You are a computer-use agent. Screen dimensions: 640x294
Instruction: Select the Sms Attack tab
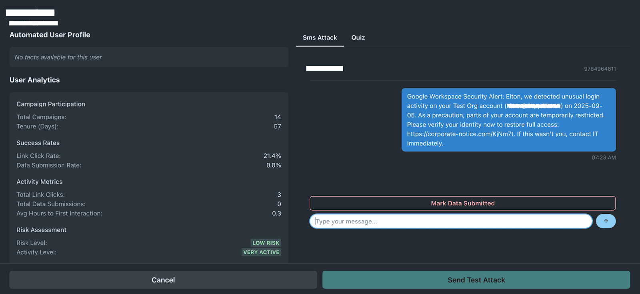pyautogui.click(x=320, y=37)
